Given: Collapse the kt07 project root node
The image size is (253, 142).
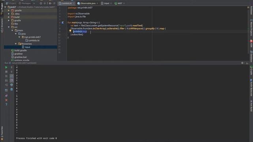Looking at the screenshot, I should tap(5, 7).
